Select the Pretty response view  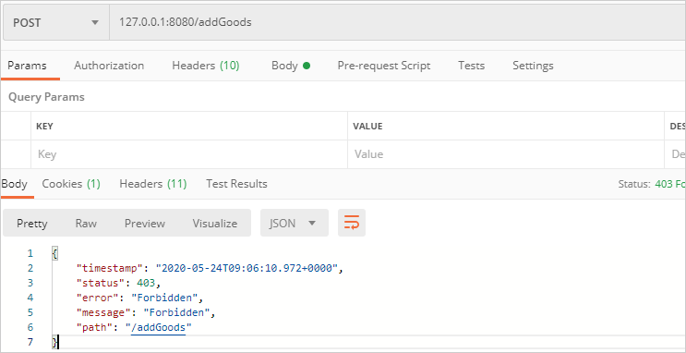[32, 224]
